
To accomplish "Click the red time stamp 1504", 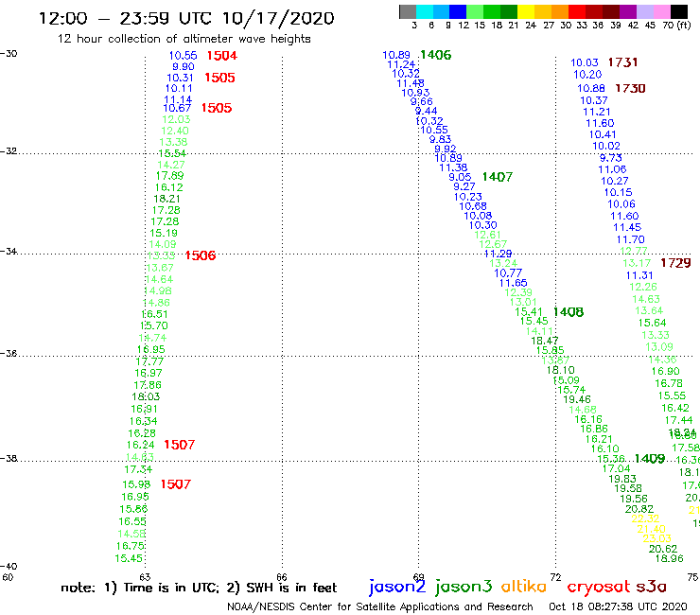I will click(222, 56).
